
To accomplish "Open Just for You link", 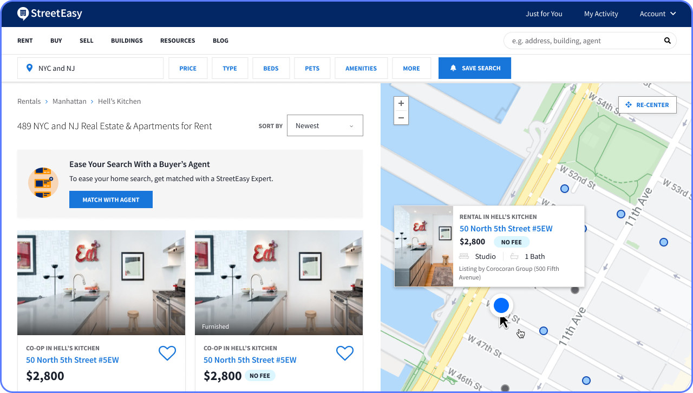I will coord(544,14).
